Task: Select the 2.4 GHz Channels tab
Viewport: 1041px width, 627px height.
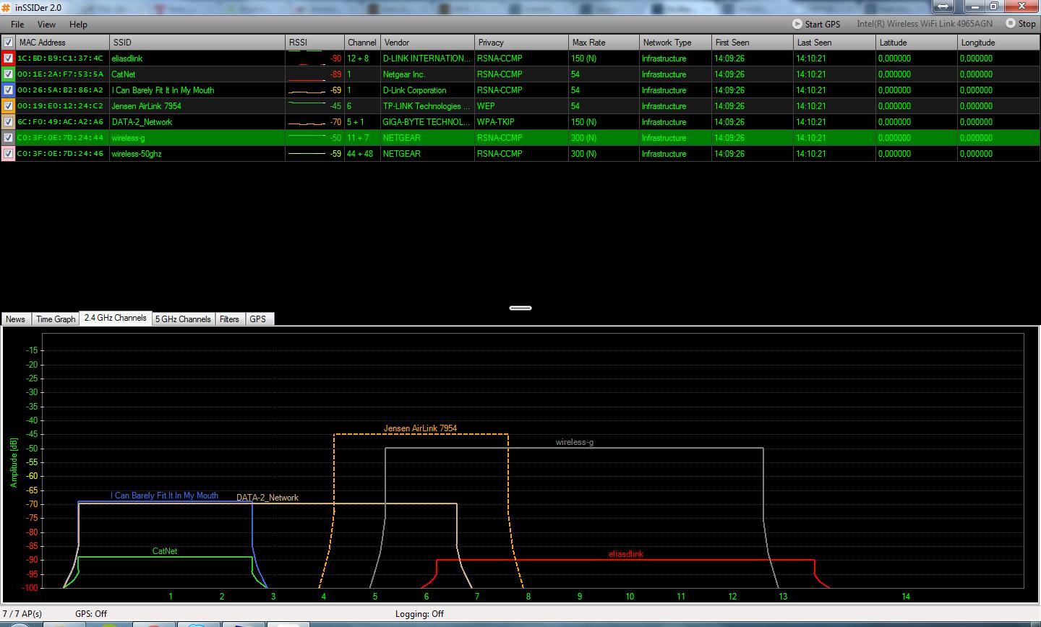Action: pos(115,318)
